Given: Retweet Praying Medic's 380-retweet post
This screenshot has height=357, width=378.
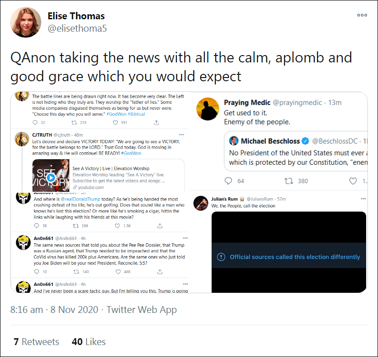Looking at the screenshot, I should tap(289, 181).
